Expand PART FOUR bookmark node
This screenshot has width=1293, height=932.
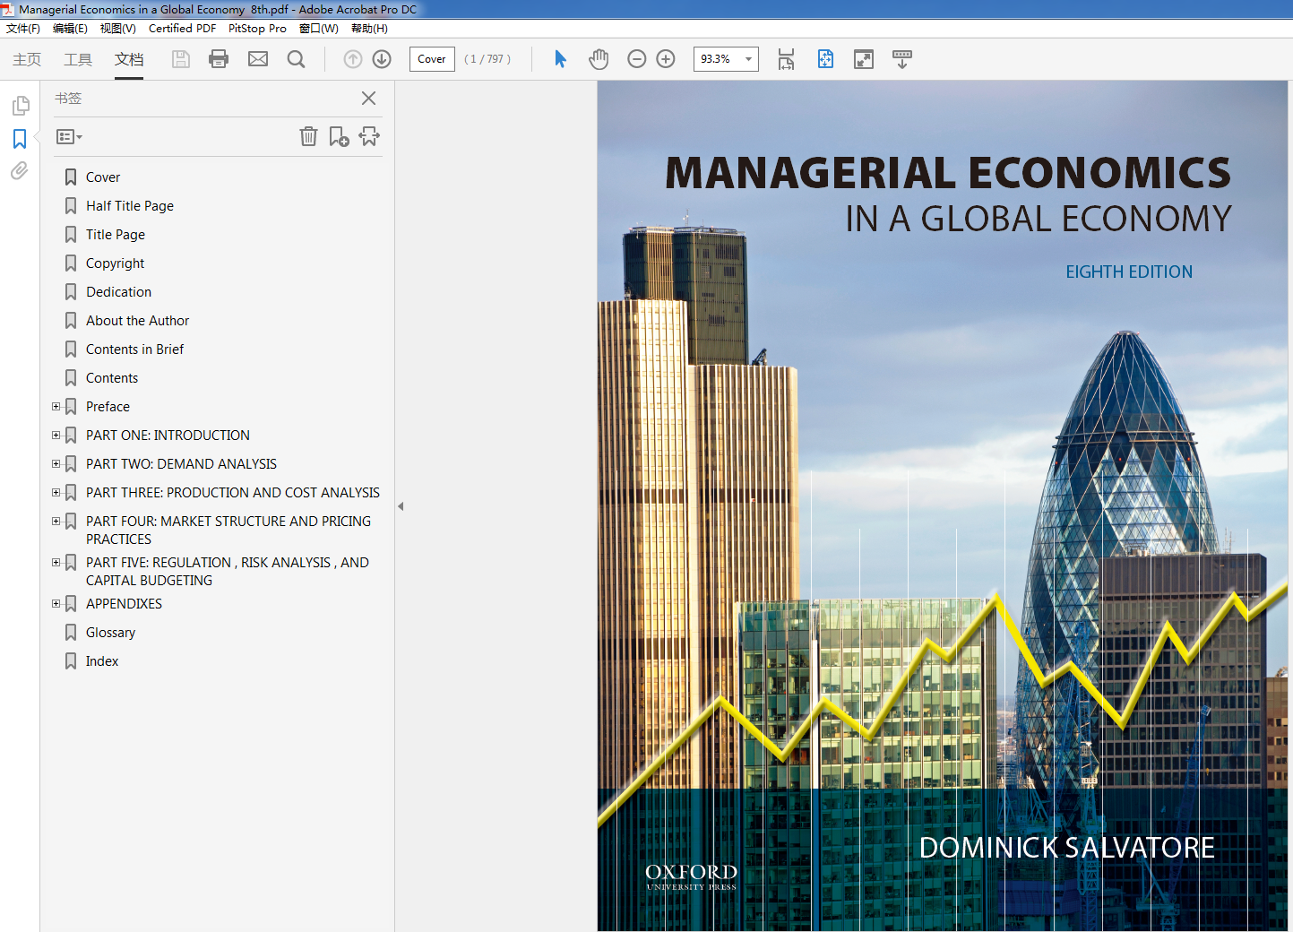(56, 521)
